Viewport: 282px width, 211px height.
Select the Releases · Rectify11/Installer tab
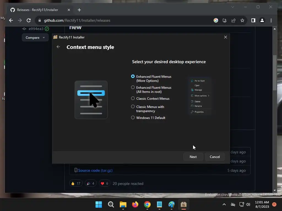pyautogui.click(x=40, y=10)
